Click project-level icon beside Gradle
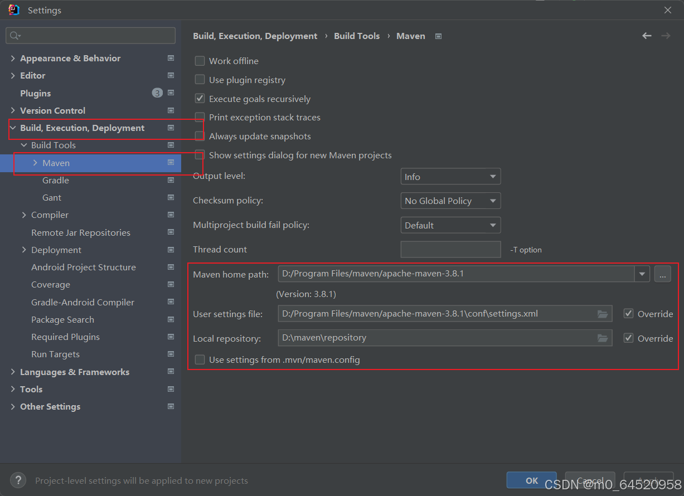This screenshot has width=684, height=496. point(171,180)
